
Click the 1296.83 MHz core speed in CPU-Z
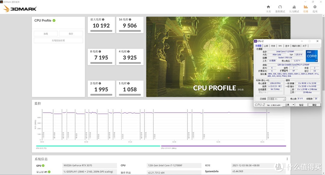click(275, 83)
